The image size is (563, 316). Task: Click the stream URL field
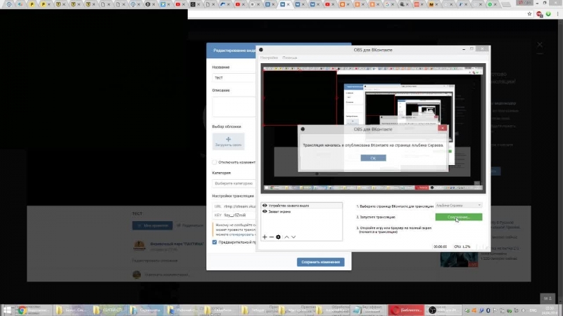(234, 206)
